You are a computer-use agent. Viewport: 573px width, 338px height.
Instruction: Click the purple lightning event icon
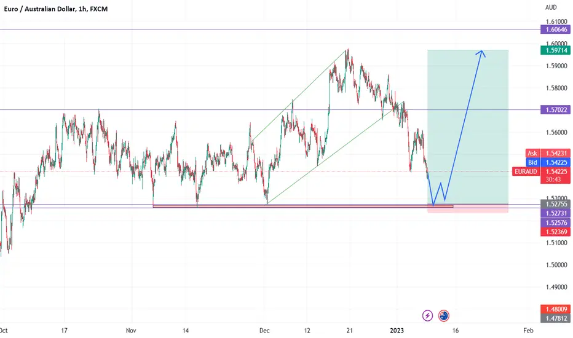coord(427,315)
